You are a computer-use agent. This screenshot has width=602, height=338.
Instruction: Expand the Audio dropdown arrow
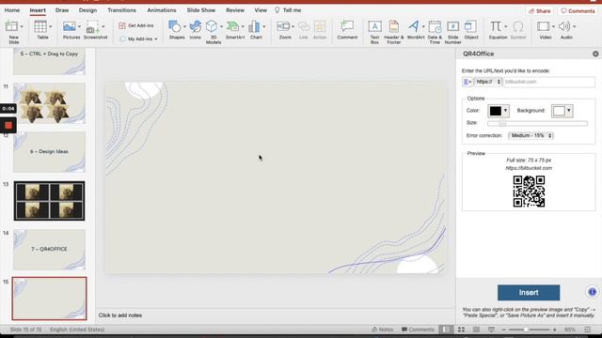pos(575,26)
